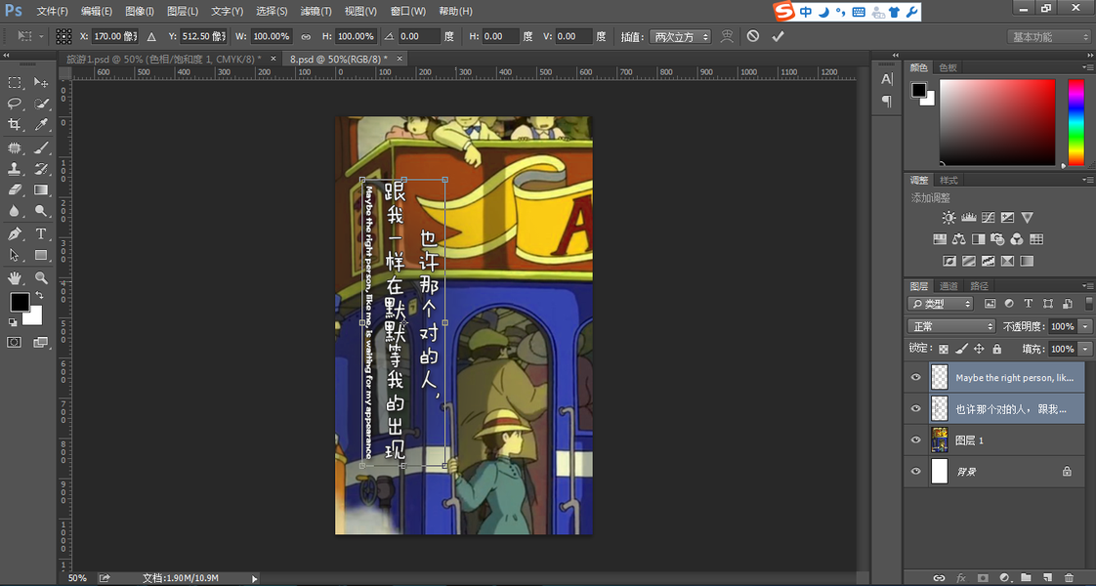This screenshot has height=586, width=1096.
Task: Select the Horizontal Type tool in toolbox
Action: pyautogui.click(x=42, y=233)
